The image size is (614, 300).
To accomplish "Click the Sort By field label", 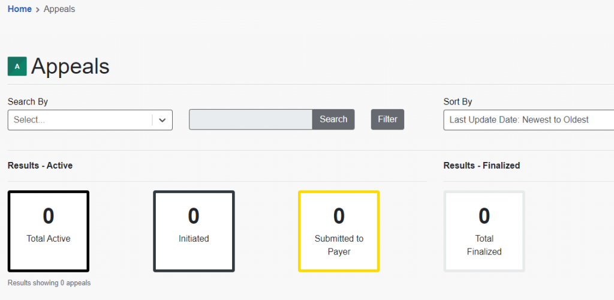I will (458, 102).
